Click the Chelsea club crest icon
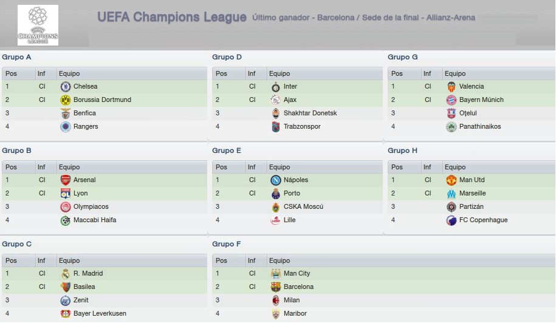This screenshot has width=556, height=323. coord(66,87)
